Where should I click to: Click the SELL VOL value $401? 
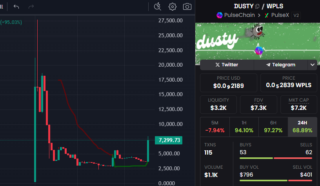tap(306, 175)
